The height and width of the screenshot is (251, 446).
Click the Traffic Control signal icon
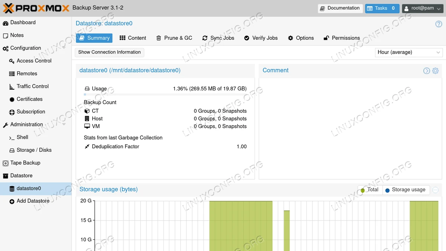tap(12, 87)
